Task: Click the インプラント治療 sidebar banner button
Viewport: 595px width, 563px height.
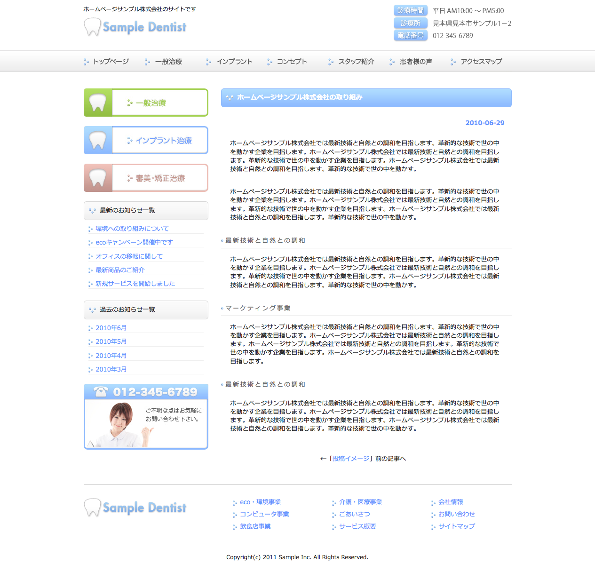Action: coord(160,140)
